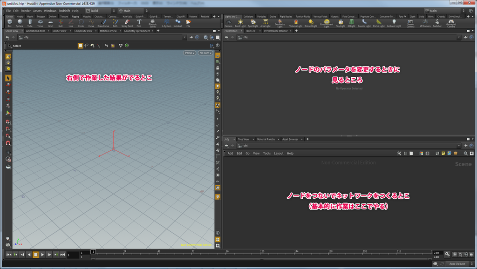Select the Torus shelf tool
The height and width of the screenshot is (269, 477).
[x=40, y=23]
